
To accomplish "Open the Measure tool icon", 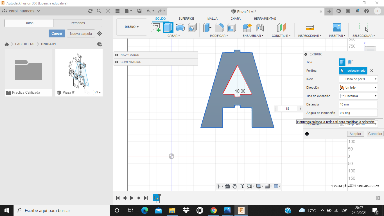I will (x=310, y=28).
